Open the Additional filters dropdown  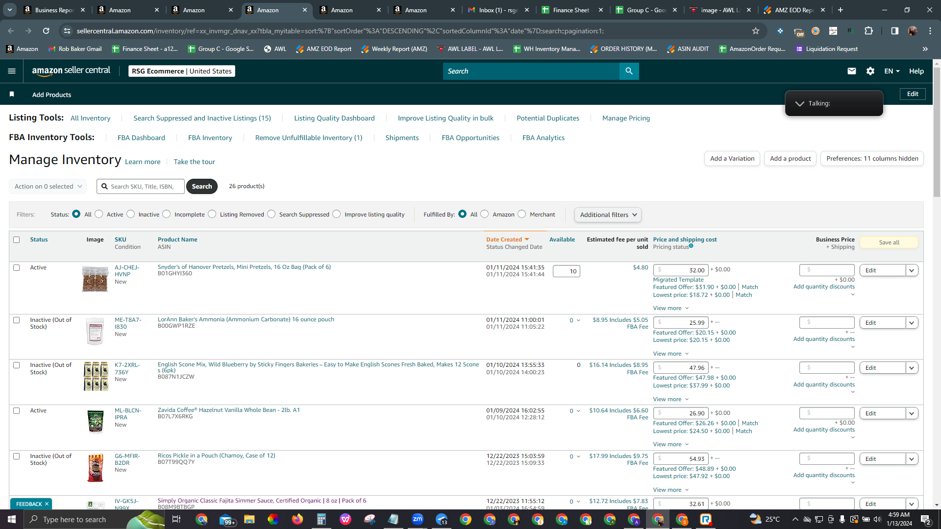coord(608,215)
